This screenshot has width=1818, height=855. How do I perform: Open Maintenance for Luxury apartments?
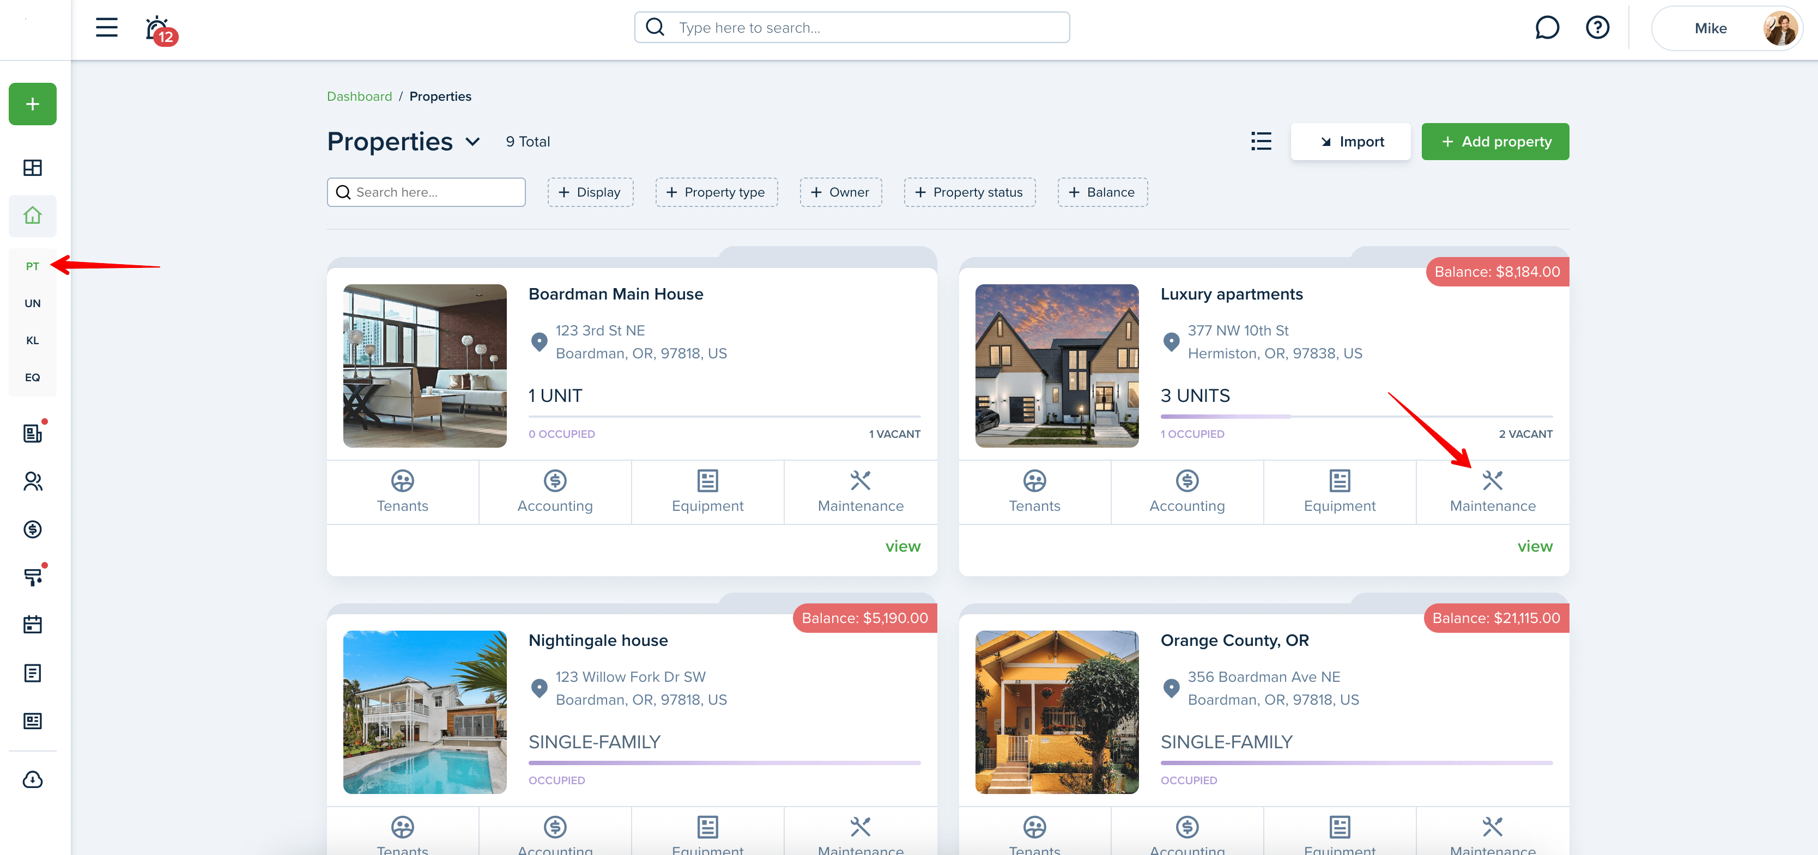(1493, 492)
